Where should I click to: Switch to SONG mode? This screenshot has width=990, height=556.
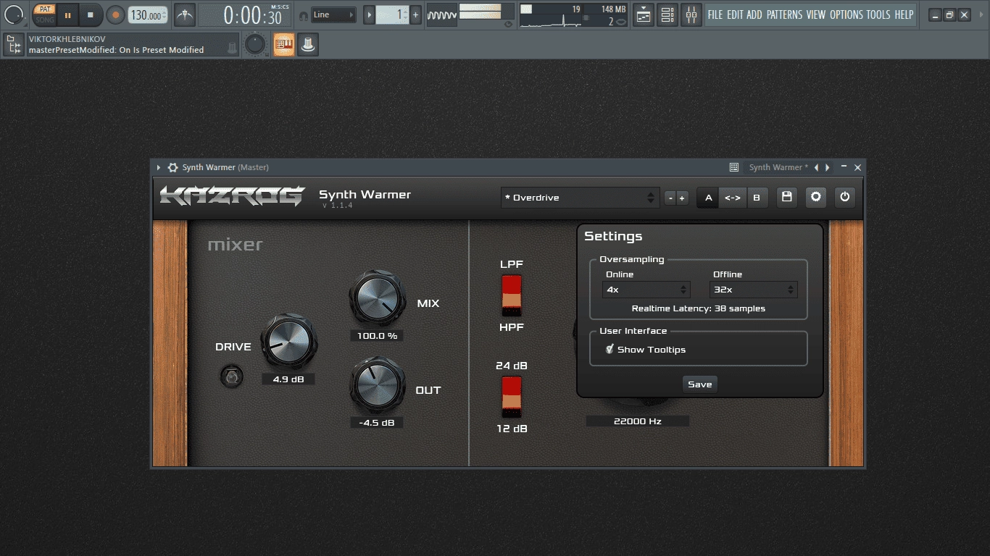click(x=44, y=20)
